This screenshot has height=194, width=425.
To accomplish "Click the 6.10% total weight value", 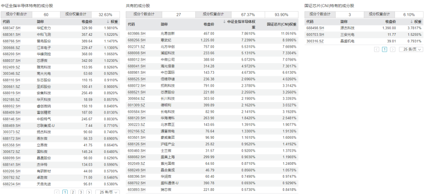I will 409,15.
